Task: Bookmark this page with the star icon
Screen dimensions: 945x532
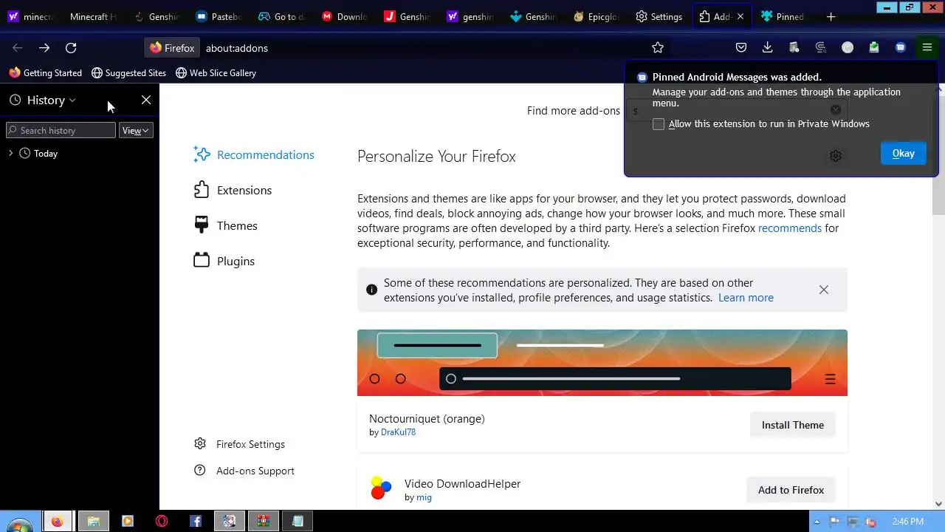Action: pos(658,47)
